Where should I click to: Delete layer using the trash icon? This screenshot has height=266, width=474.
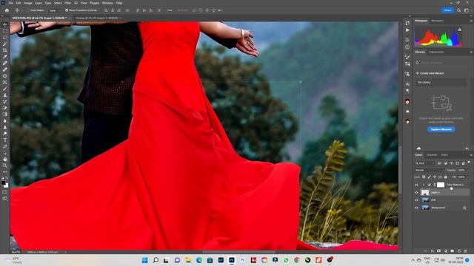pyautogui.click(x=465, y=251)
